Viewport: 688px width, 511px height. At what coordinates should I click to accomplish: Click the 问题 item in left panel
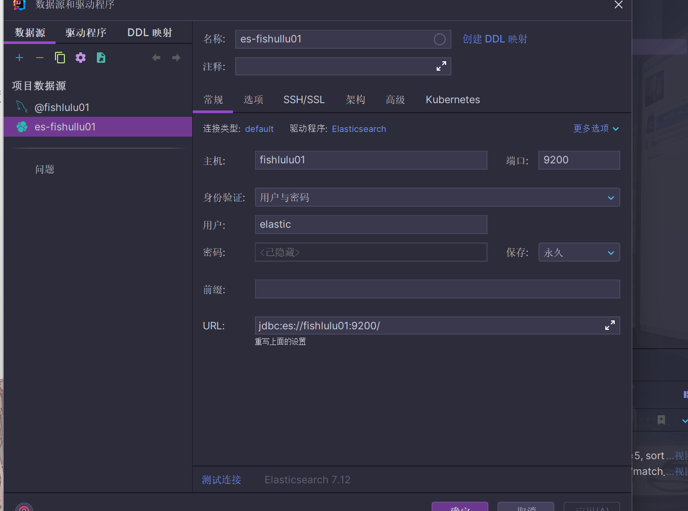[x=45, y=169]
